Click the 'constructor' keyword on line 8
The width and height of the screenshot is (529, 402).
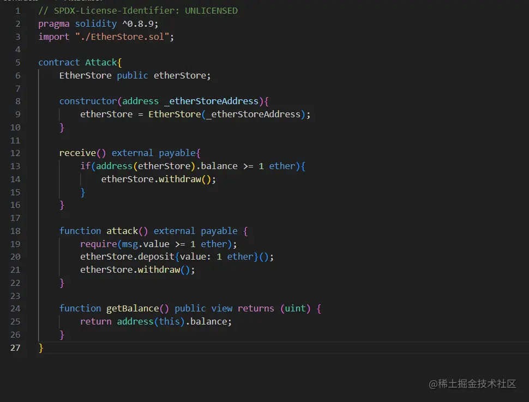coord(88,101)
